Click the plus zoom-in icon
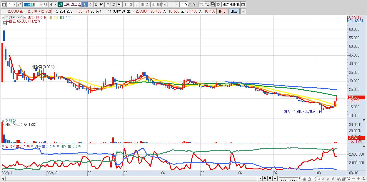367x182 pixels. coord(359,178)
